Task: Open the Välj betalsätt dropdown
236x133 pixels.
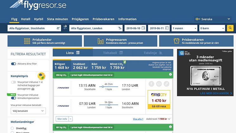Action: [x=28, y=111]
